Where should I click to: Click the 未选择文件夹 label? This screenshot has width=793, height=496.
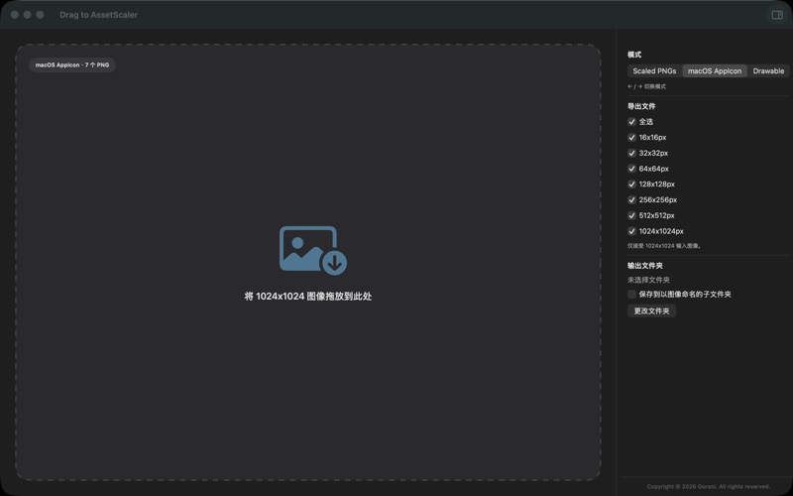649,280
